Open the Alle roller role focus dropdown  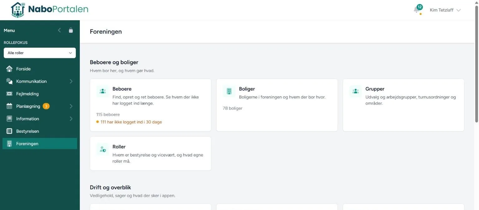[x=40, y=53]
